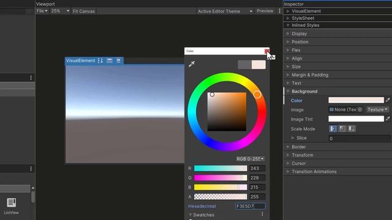Click the B value field 215
The height and width of the screenshot is (220, 392).
click(x=257, y=188)
